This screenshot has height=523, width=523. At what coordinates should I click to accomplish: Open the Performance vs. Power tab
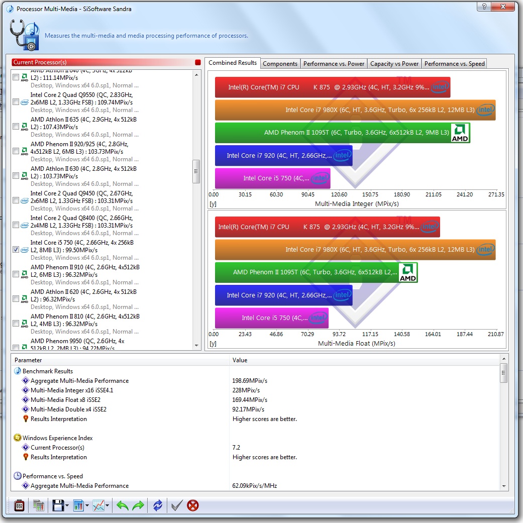334,64
